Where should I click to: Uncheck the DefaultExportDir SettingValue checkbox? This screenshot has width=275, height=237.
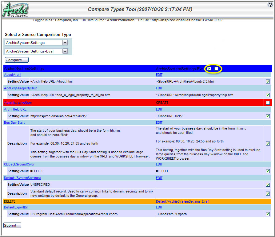(268, 214)
